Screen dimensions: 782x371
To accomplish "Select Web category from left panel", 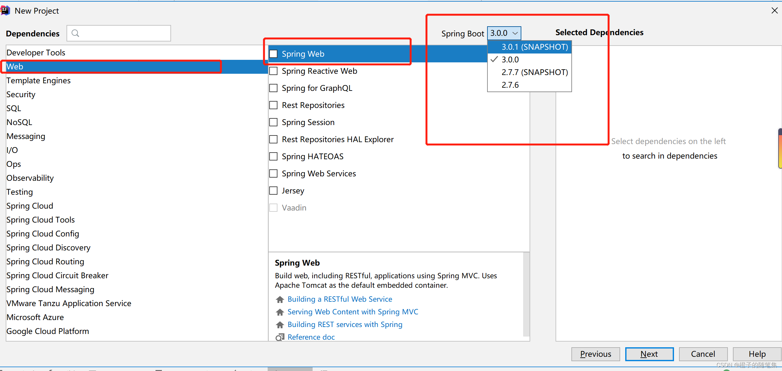I will 15,66.
